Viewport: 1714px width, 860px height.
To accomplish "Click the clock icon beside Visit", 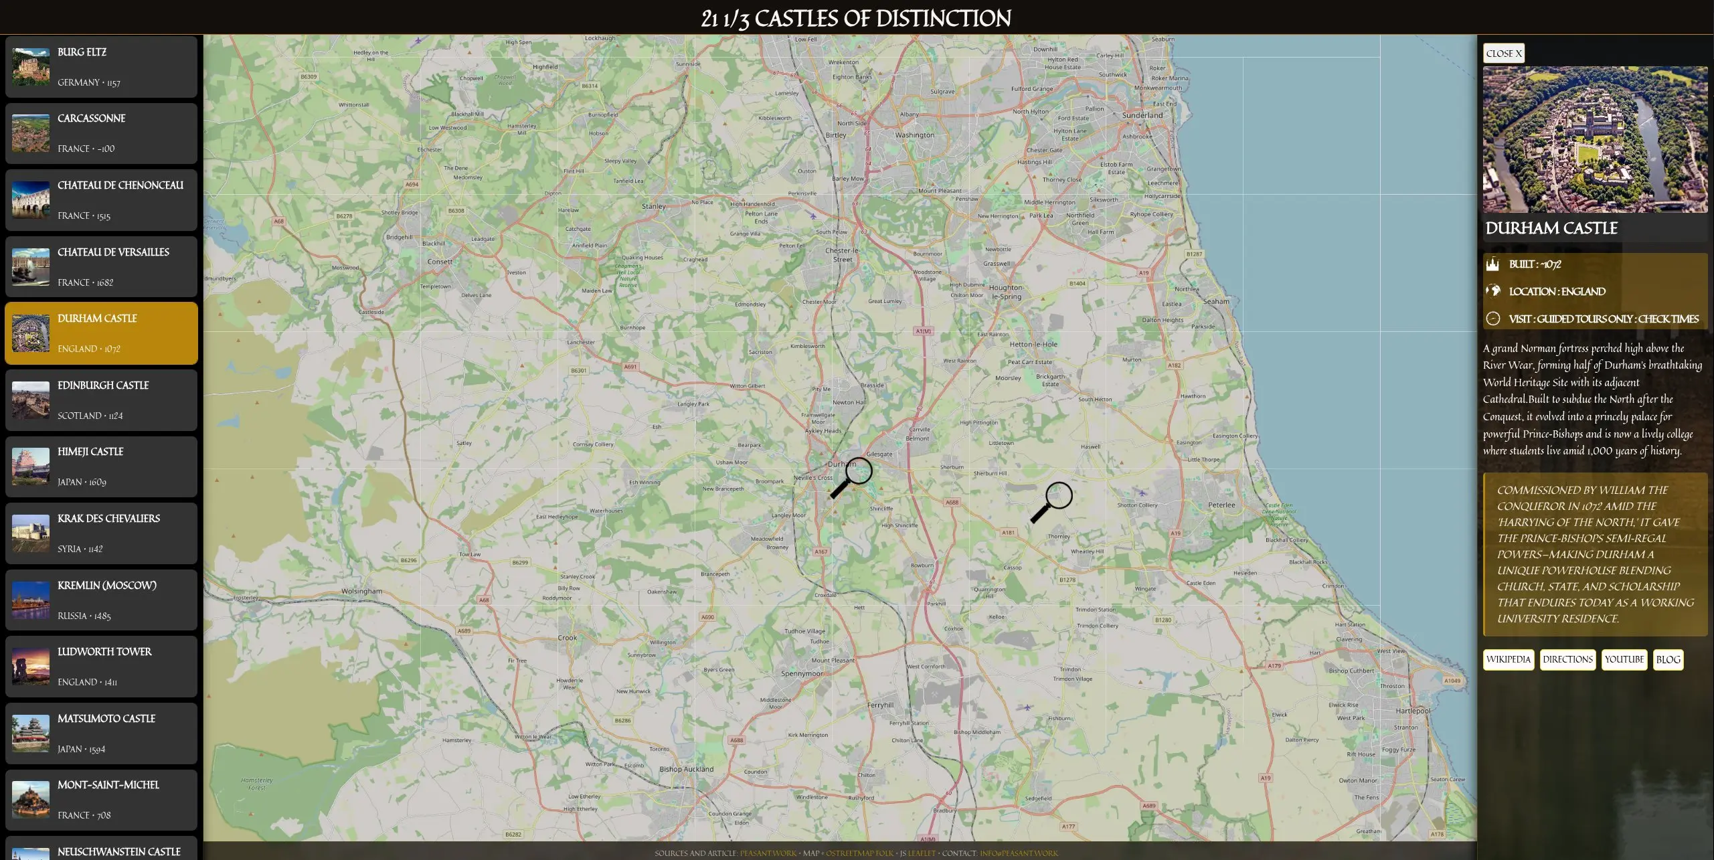I will coord(1492,319).
